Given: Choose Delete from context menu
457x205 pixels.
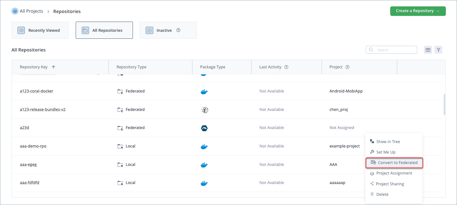Looking at the screenshot, I should click(x=394, y=195).
